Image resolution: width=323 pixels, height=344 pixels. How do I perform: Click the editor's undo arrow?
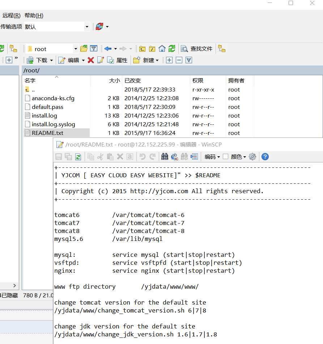pos(143,157)
